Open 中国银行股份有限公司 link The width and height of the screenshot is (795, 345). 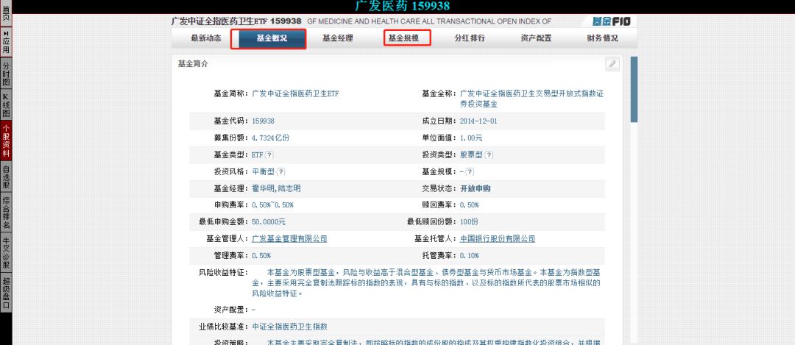click(x=498, y=238)
